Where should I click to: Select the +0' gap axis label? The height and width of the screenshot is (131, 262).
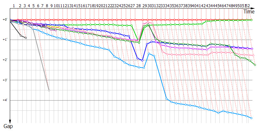[x=5, y=20]
